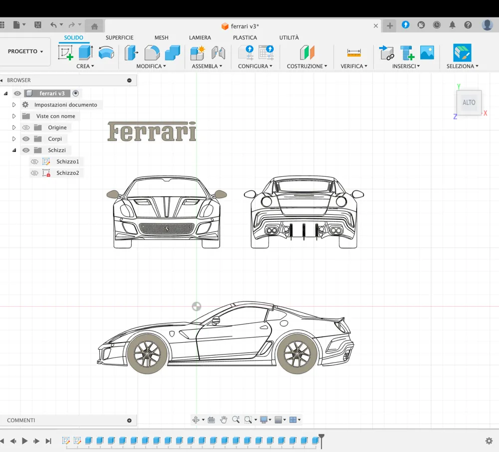Click the Zoom magnifier tool
The height and width of the screenshot is (452, 499).
tap(236, 420)
